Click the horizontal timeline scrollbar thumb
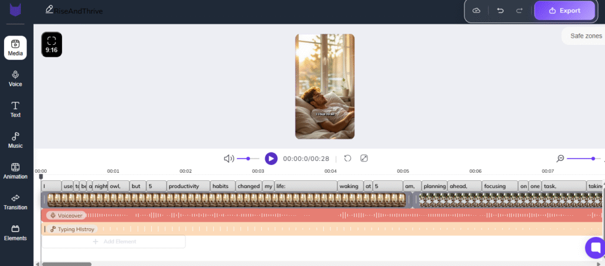 (x=67, y=264)
